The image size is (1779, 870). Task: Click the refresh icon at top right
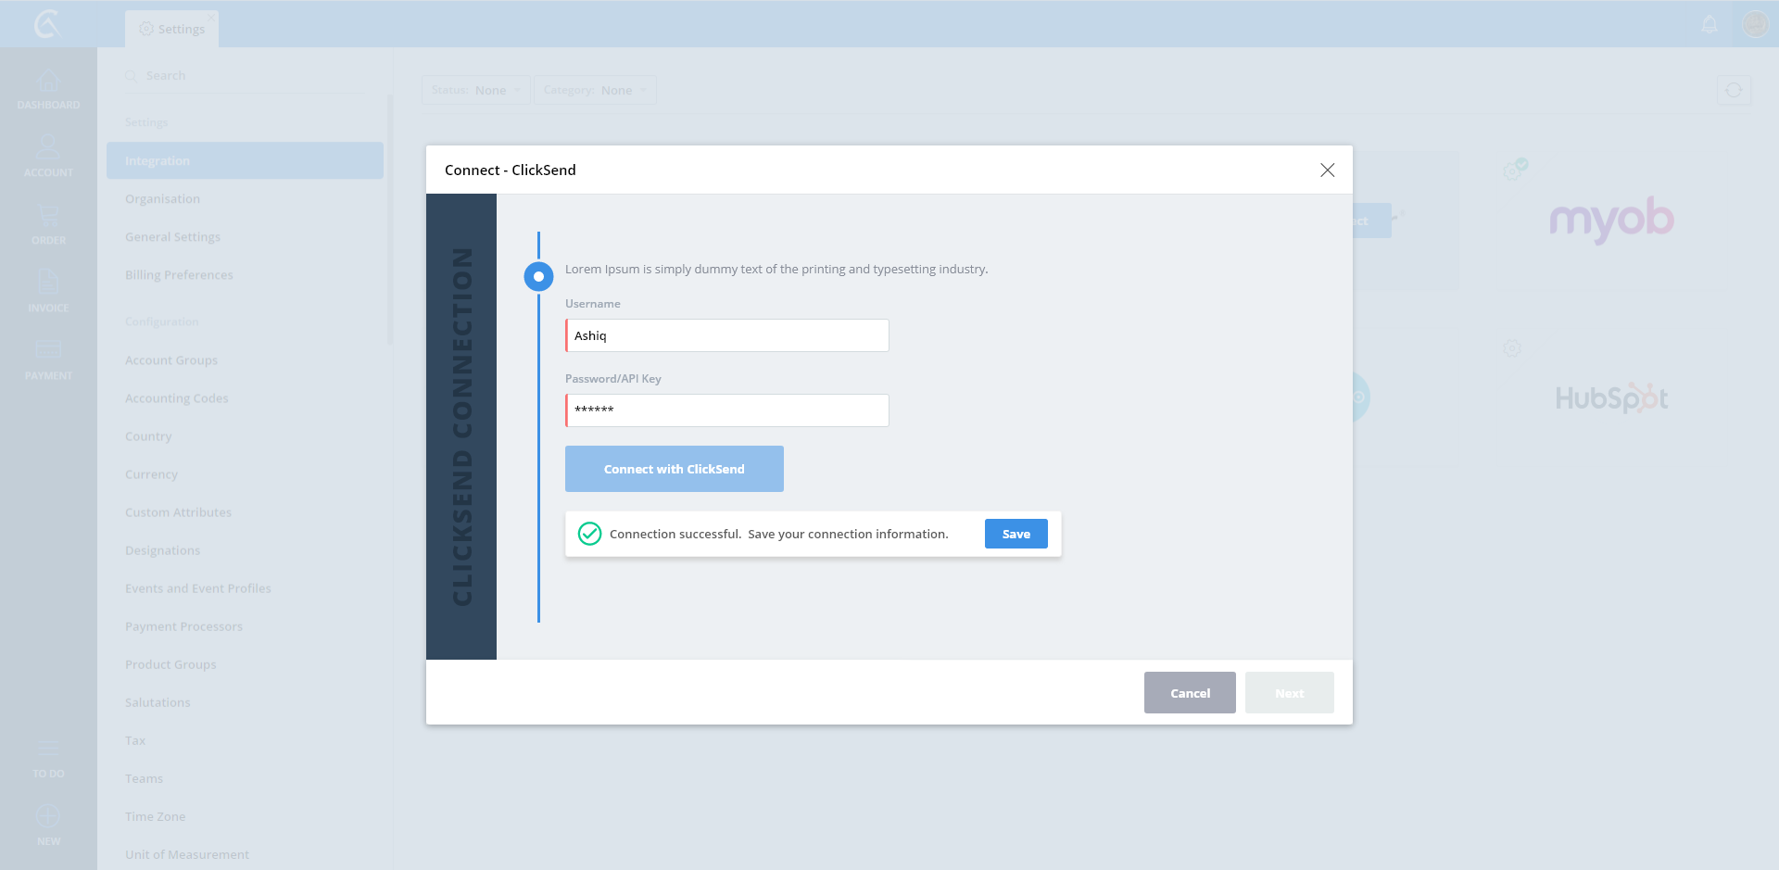point(1734,91)
